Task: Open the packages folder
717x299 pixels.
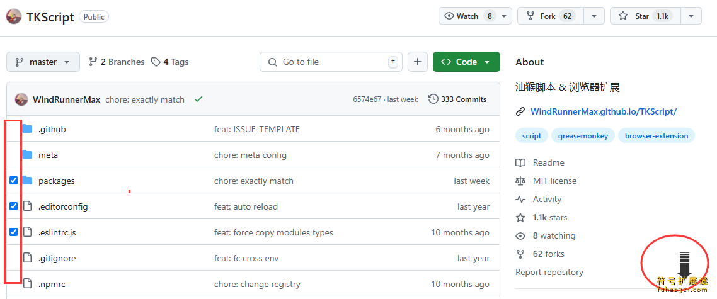Action: coord(56,181)
